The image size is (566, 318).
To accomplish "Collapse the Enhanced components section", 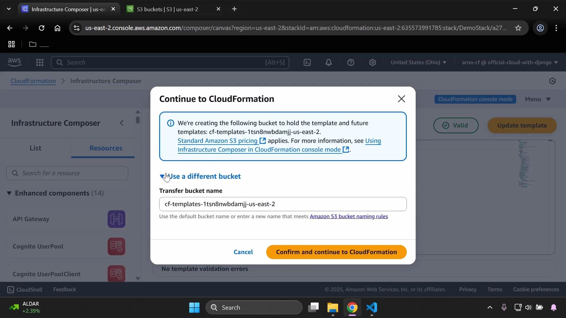I will pyautogui.click(x=9, y=193).
